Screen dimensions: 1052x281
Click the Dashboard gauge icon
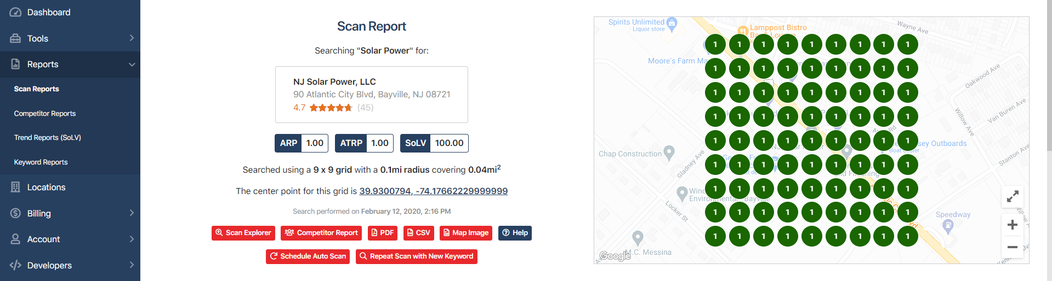pyautogui.click(x=15, y=12)
